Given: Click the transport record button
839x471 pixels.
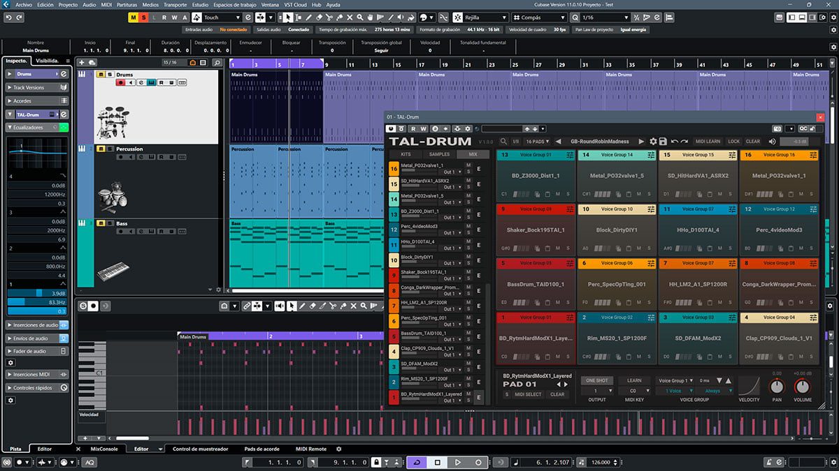Looking at the screenshot, I should pyautogui.click(x=478, y=462).
